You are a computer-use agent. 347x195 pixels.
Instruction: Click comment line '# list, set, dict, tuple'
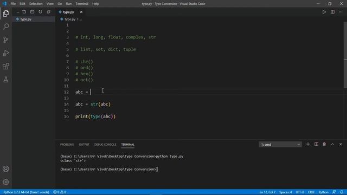tap(106, 49)
